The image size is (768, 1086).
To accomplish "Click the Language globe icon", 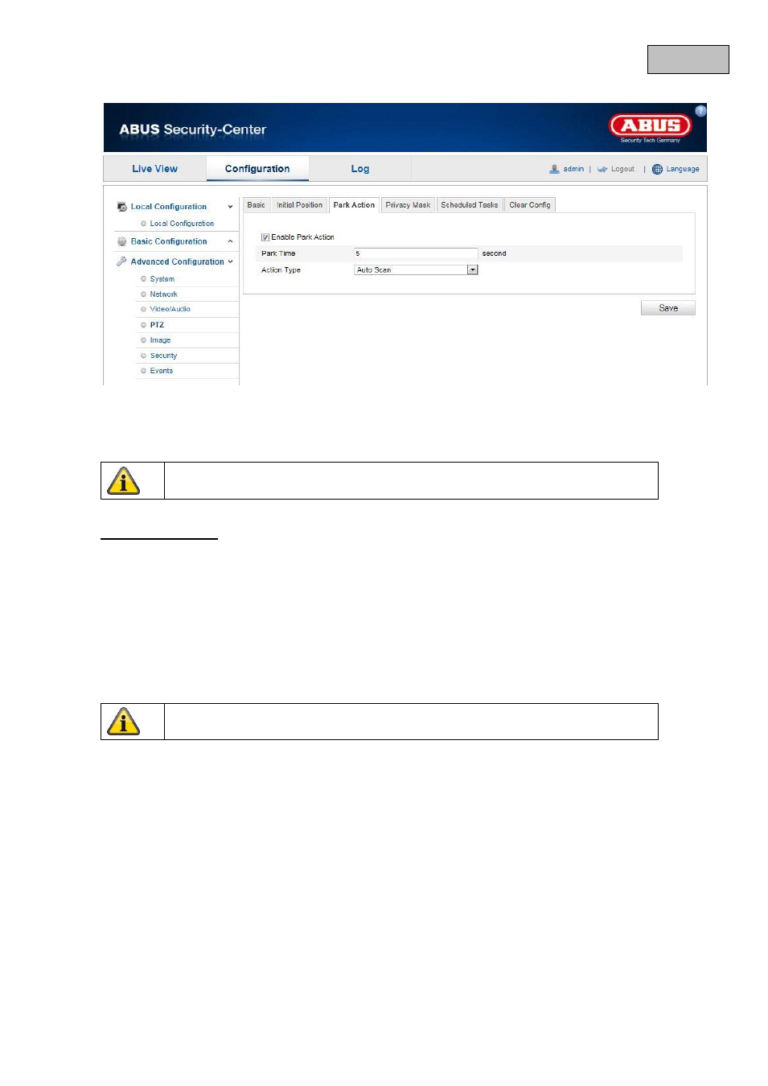I will pos(657,169).
